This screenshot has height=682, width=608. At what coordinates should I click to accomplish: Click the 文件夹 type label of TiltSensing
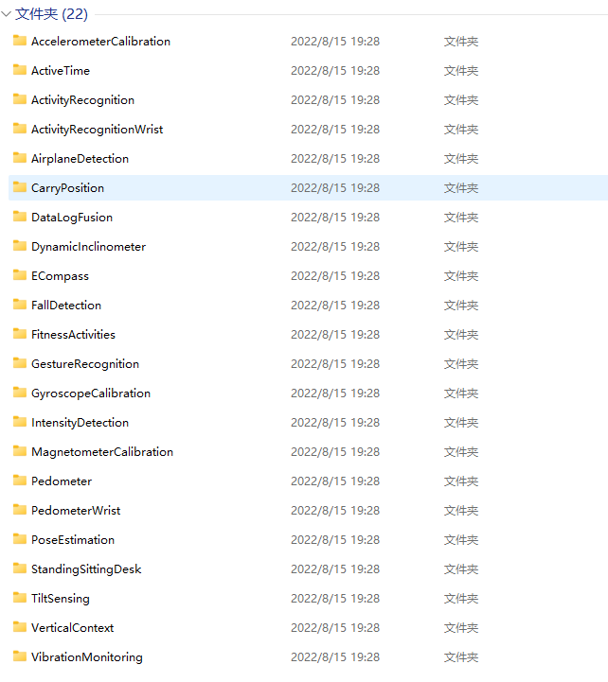click(460, 599)
